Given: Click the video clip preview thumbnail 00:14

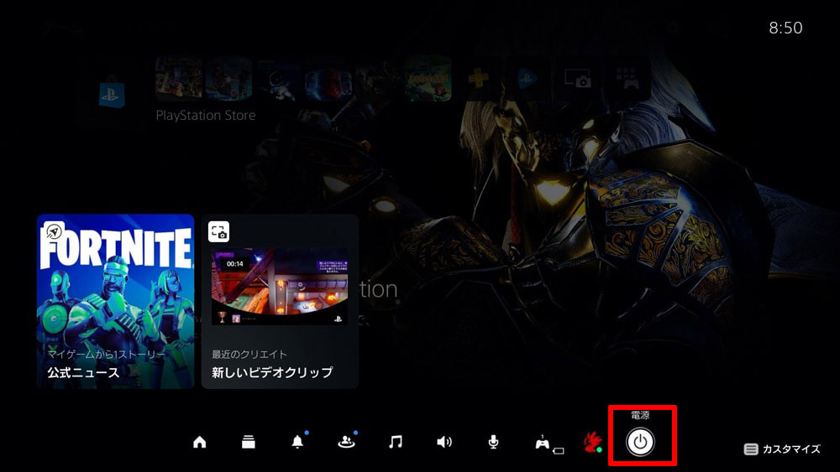Looking at the screenshot, I should [x=280, y=286].
